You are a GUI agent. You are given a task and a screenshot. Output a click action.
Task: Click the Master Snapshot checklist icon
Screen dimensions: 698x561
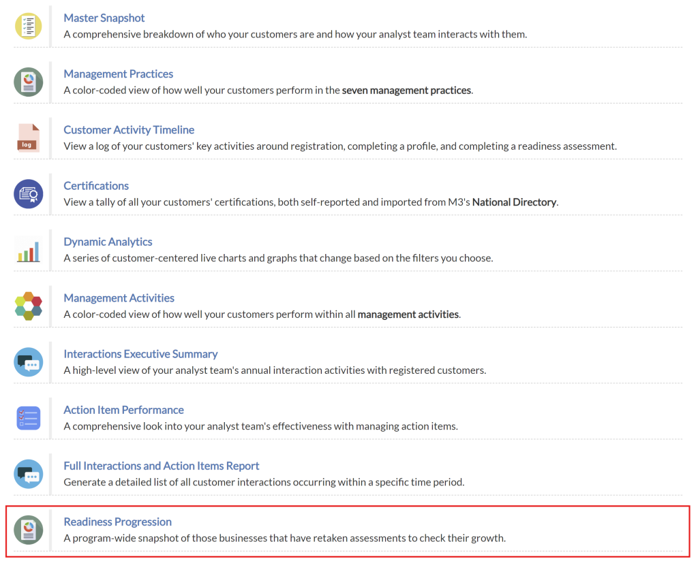29,26
